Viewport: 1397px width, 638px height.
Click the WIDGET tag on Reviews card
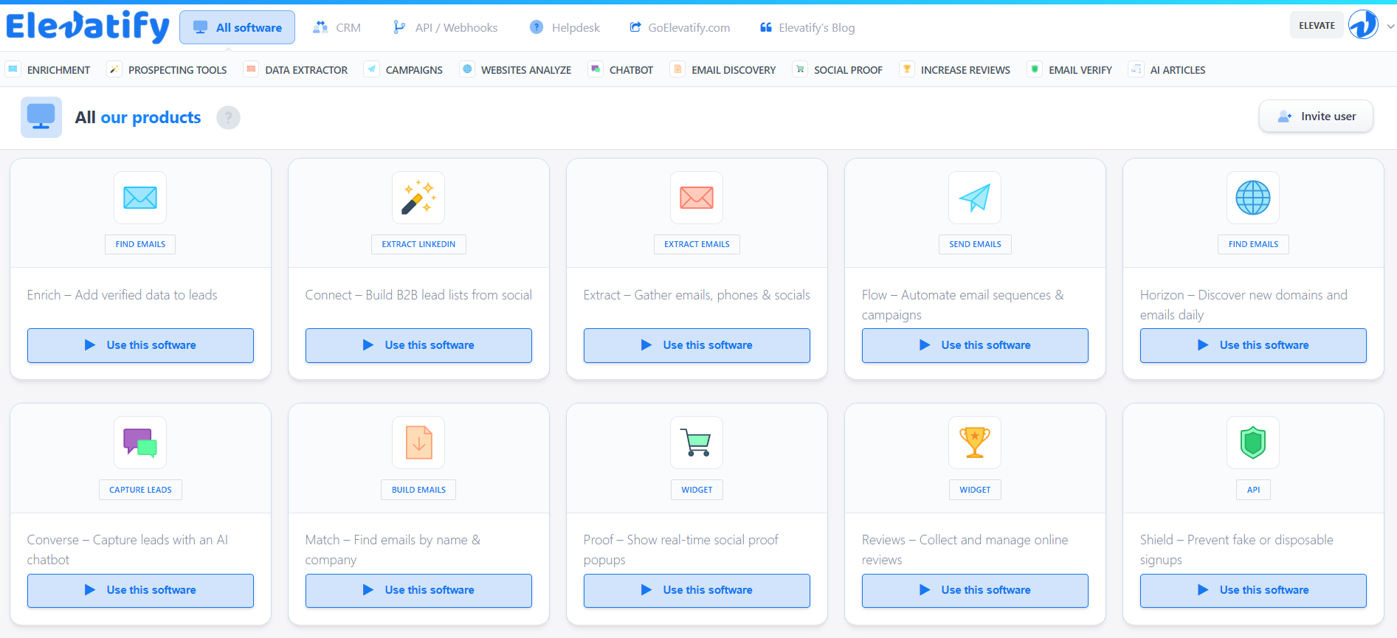(975, 490)
